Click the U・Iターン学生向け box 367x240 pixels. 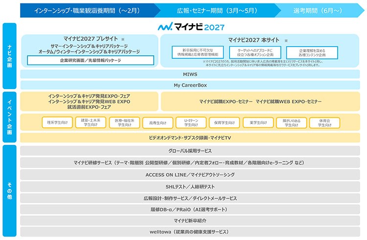[191, 122]
